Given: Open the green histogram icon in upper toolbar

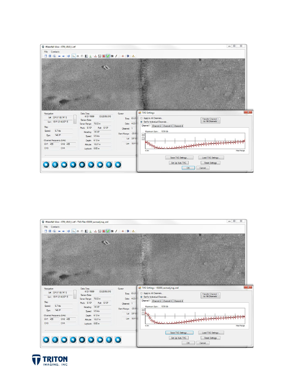Looking at the screenshot, I should [x=91, y=56].
